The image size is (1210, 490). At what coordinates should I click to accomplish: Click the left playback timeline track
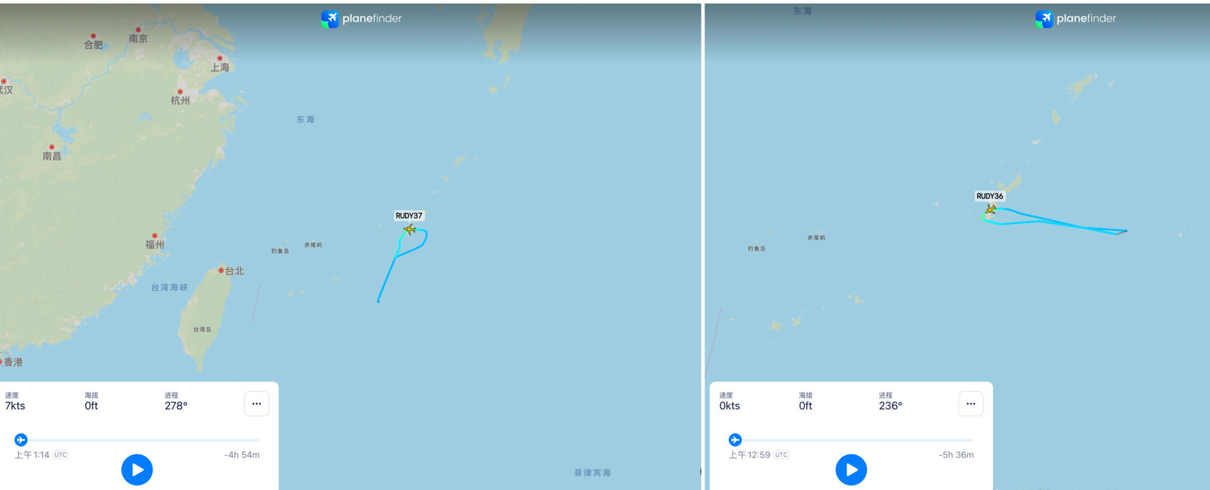tap(140, 440)
